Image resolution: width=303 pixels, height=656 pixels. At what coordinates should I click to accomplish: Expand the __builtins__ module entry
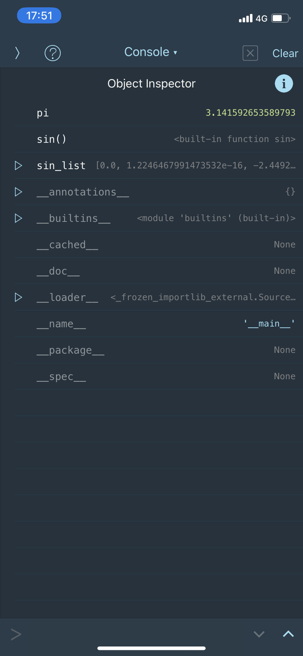coord(18,218)
